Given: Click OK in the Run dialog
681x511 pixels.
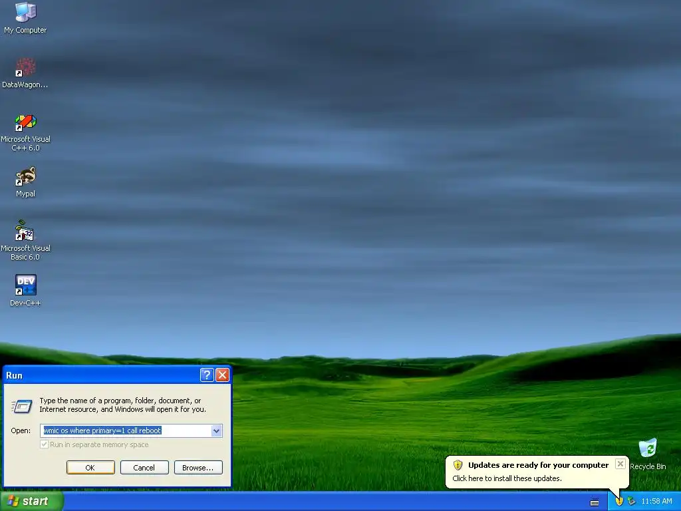Looking at the screenshot, I should [x=90, y=468].
